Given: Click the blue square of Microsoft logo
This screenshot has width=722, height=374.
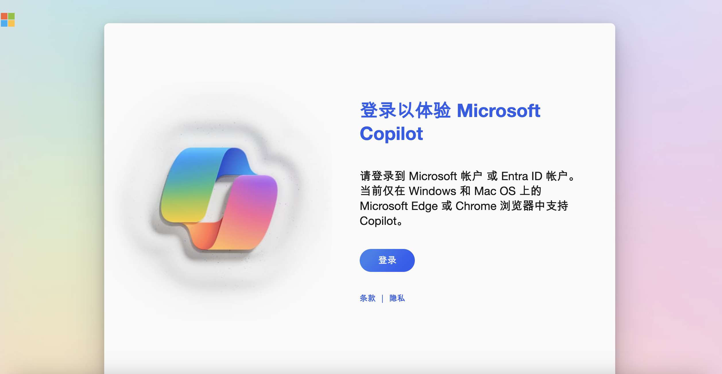Looking at the screenshot, I should click(x=4, y=23).
